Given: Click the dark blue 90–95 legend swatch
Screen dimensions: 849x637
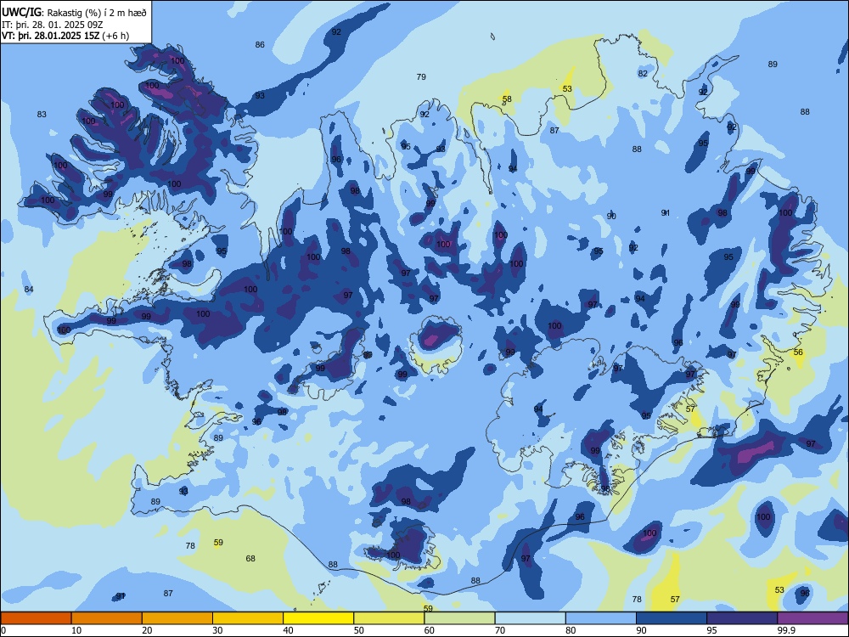Looking at the screenshot, I should point(672,618).
